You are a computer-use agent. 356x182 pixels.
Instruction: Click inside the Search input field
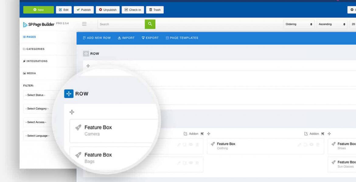(x=120, y=24)
